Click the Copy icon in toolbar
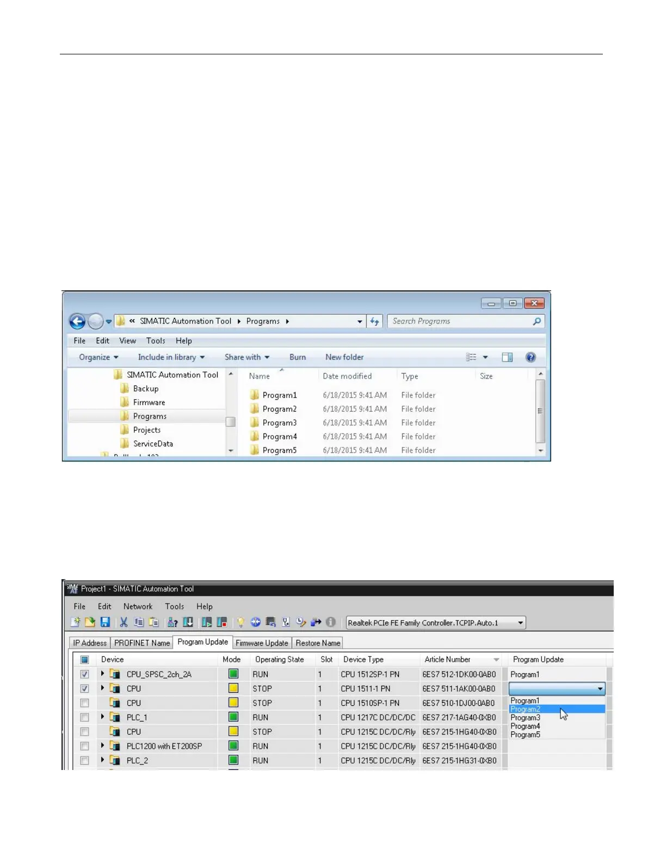Viewport: 648px width, 863px height. tap(139, 622)
